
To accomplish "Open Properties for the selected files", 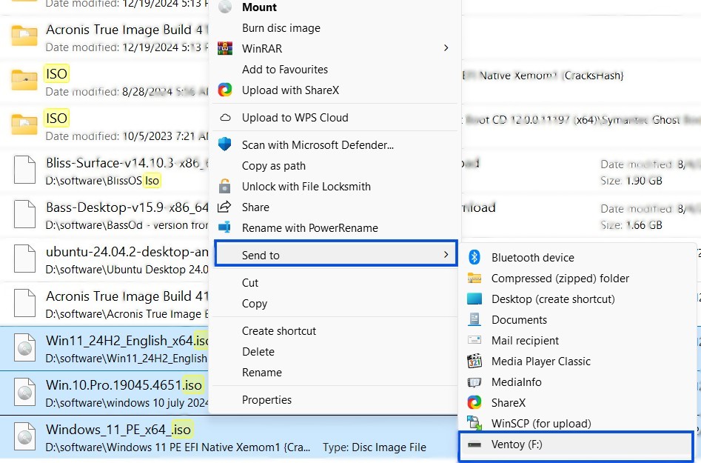I will 266,399.
